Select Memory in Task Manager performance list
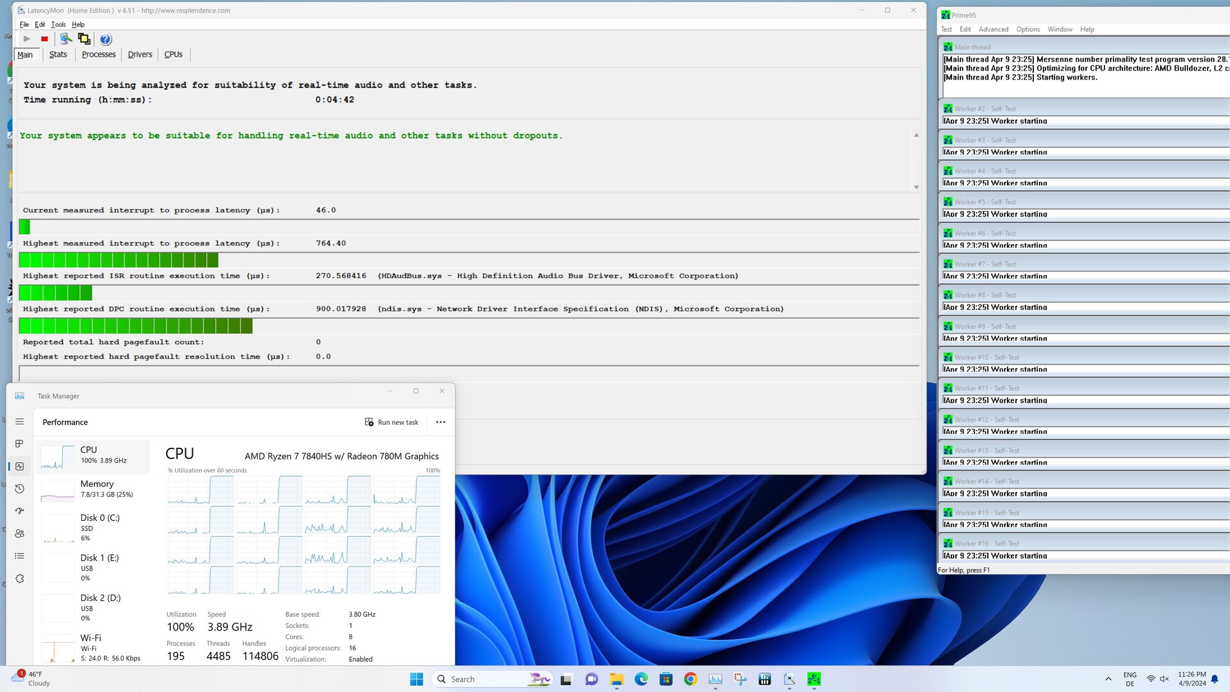 92,490
